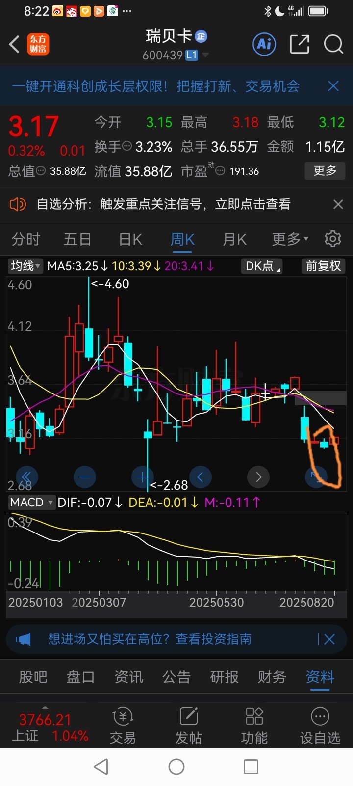The width and height of the screenshot is (353, 786).
Task: Open 查看投资指南 banner link
Action: pos(213,639)
